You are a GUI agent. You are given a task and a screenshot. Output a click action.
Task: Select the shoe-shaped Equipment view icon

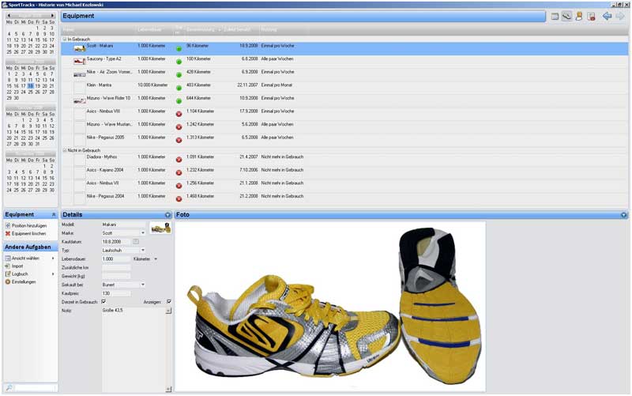[x=567, y=17]
